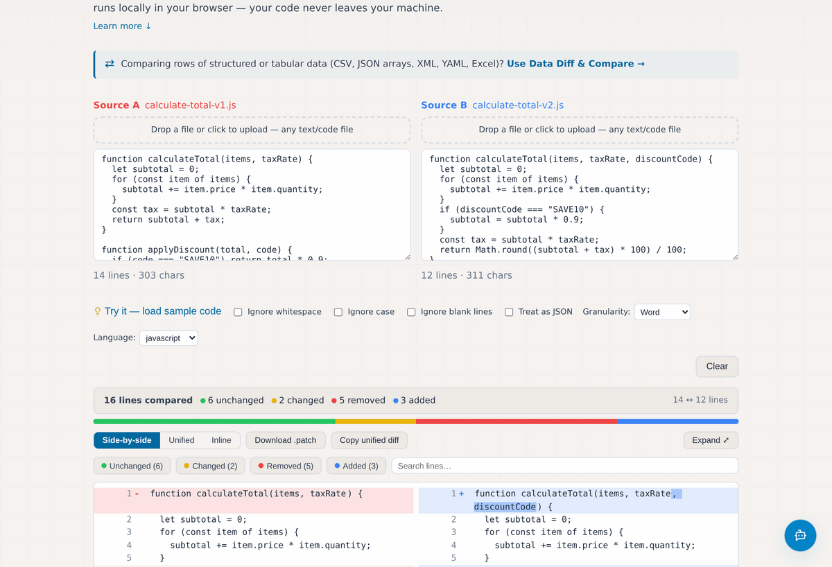Click the blue added segment of diff bar
The image size is (832, 567).
coord(678,421)
